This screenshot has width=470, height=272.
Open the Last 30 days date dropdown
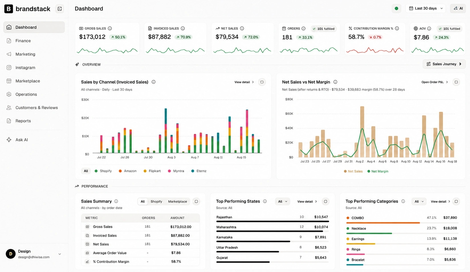pyautogui.click(x=426, y=9)
